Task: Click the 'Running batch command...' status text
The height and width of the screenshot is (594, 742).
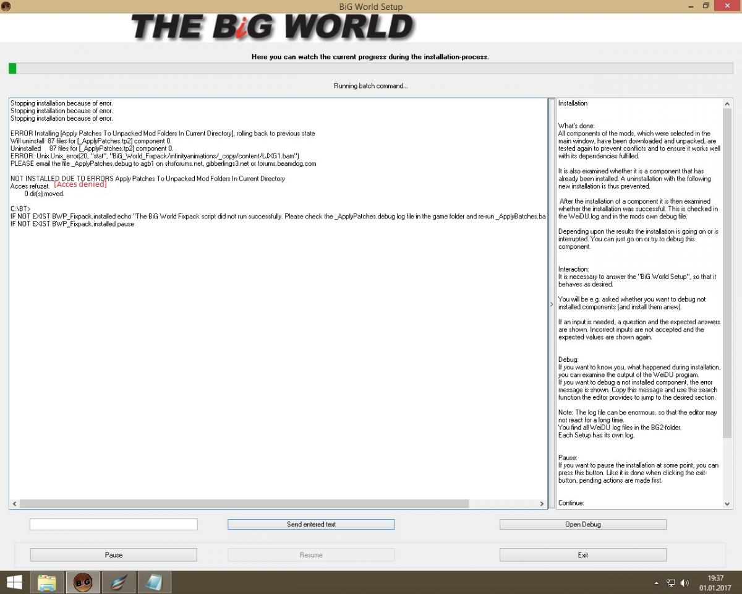Action: (371, 86)
